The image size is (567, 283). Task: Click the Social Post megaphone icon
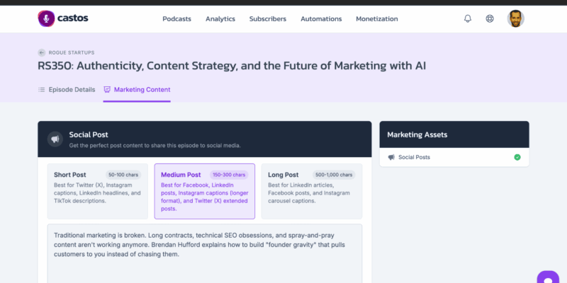coord(55,139)
